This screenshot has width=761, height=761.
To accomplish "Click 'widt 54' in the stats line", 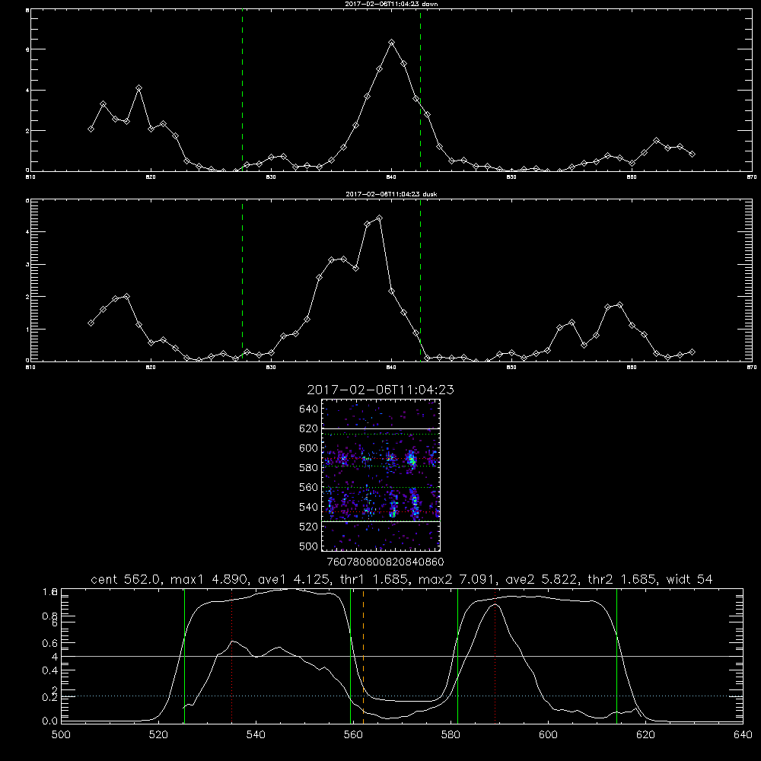I will coord(689,579).
